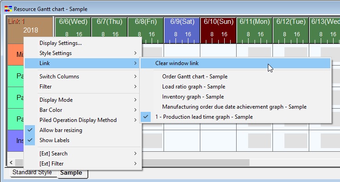
Task: Choose Clear window link
Action: pos(236,63)
